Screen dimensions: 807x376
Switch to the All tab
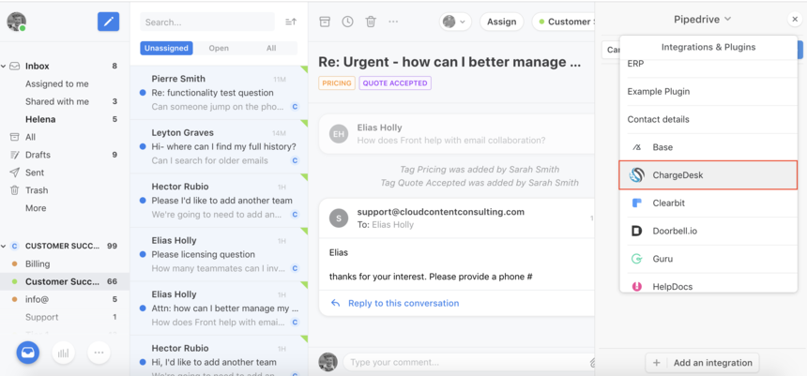click(x=271, y=48)
